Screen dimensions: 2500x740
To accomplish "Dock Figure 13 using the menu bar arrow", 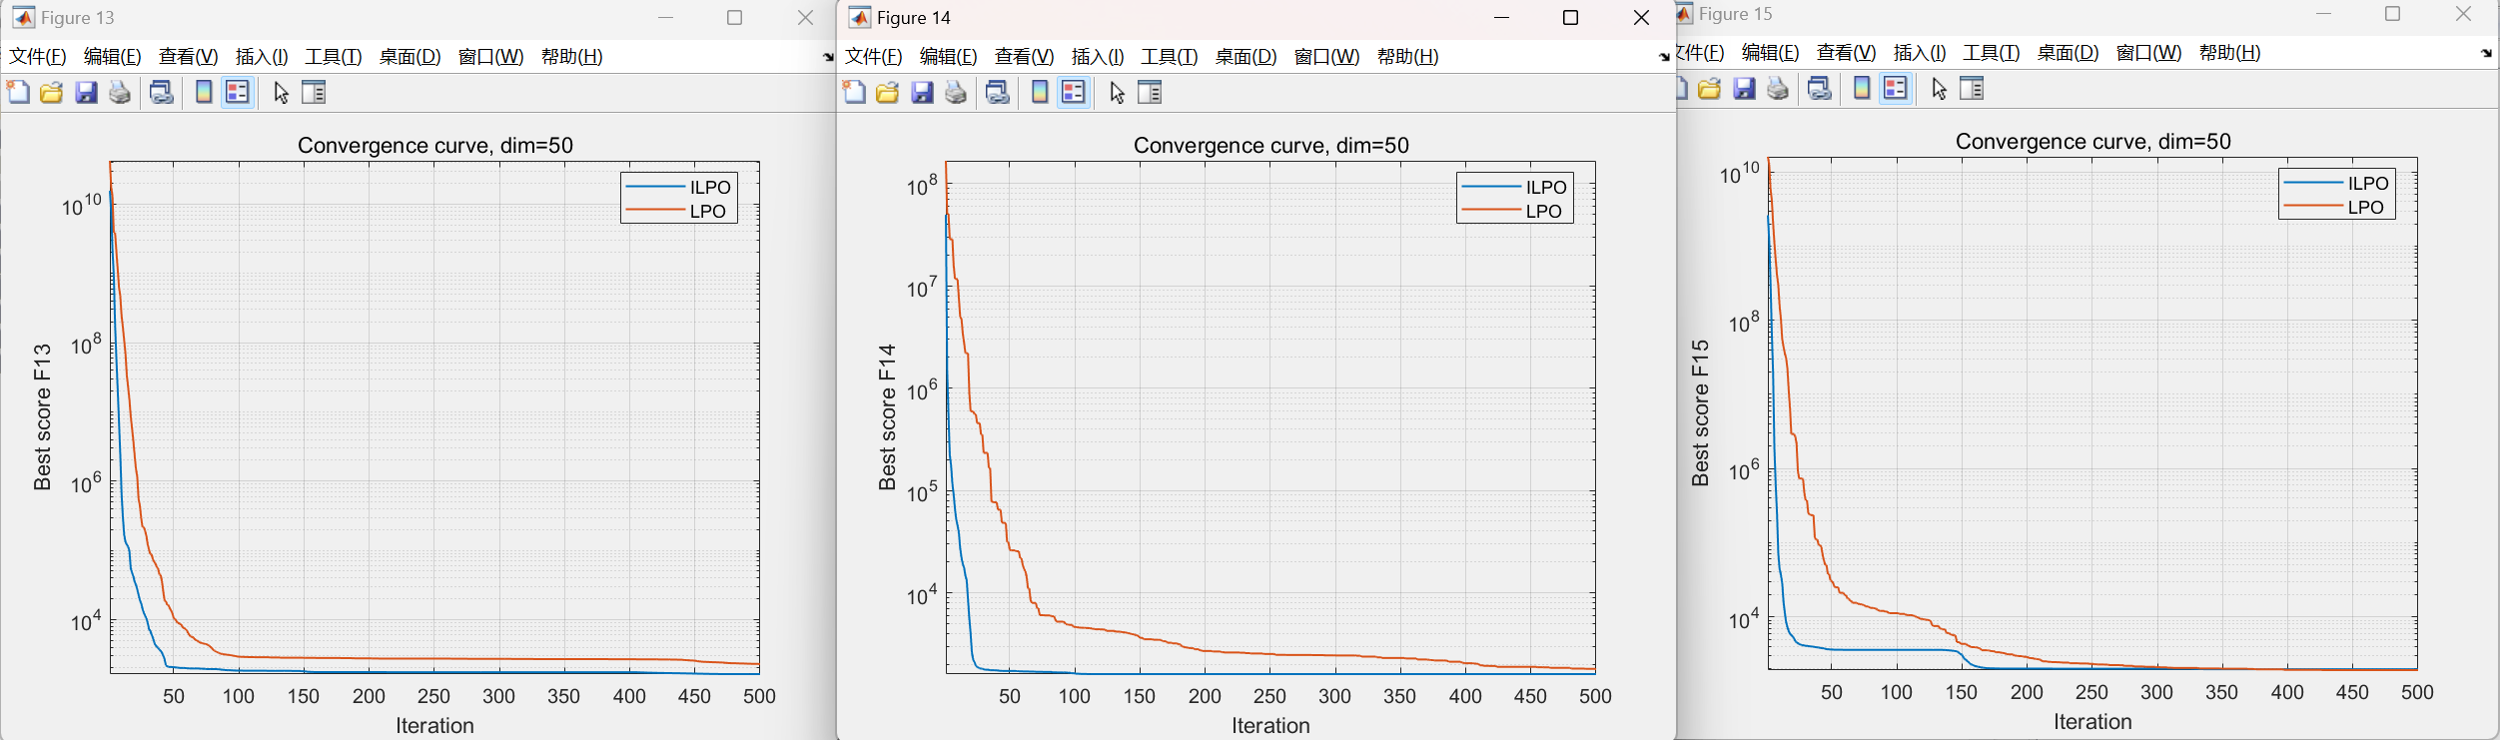I will [x=827, y=57].
